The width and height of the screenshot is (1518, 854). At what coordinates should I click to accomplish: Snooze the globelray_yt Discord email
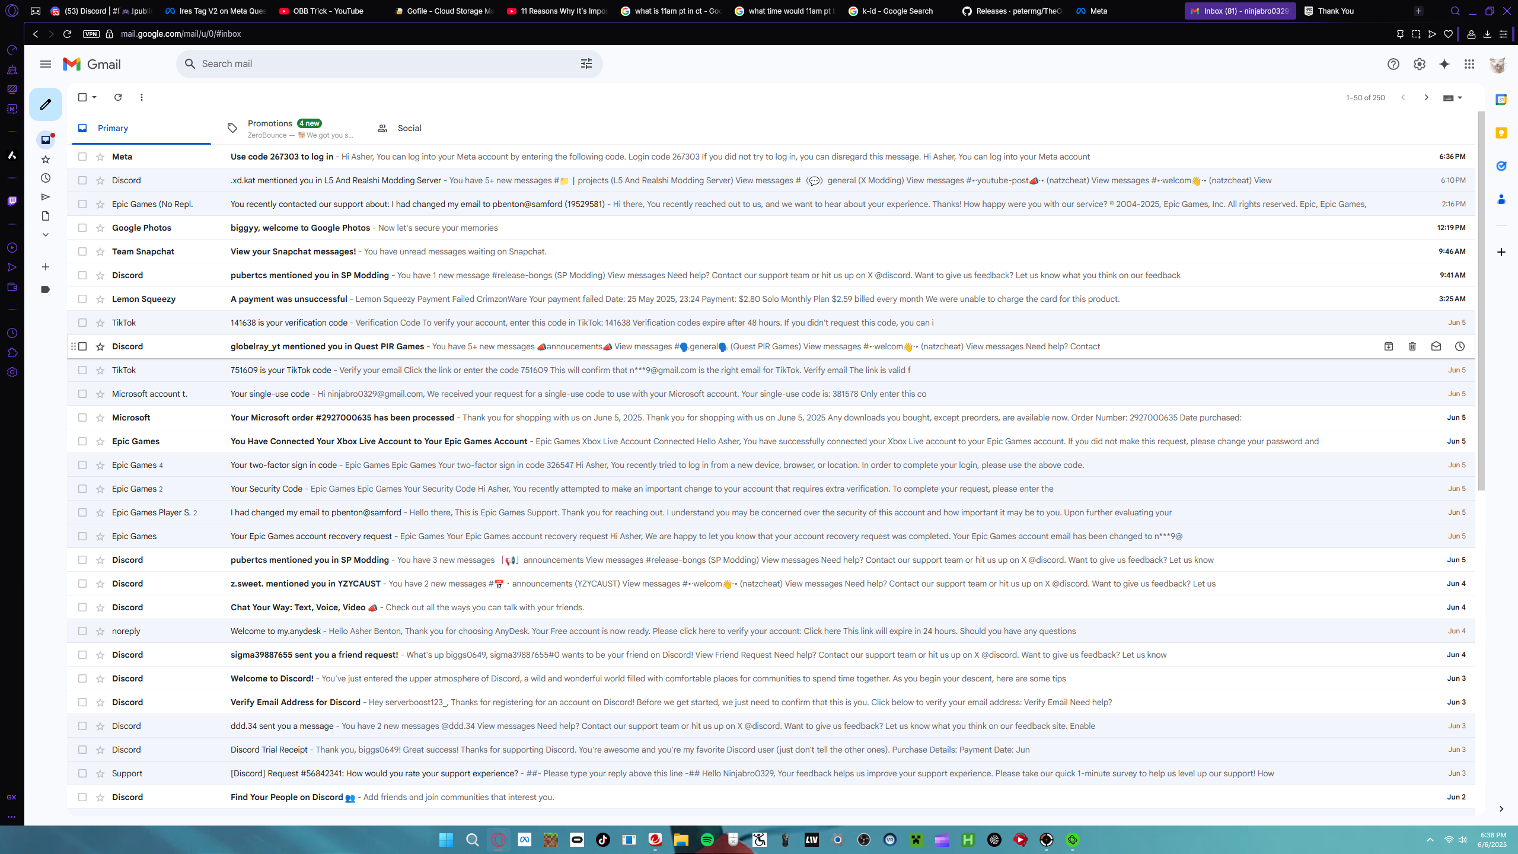(1460, 346)
